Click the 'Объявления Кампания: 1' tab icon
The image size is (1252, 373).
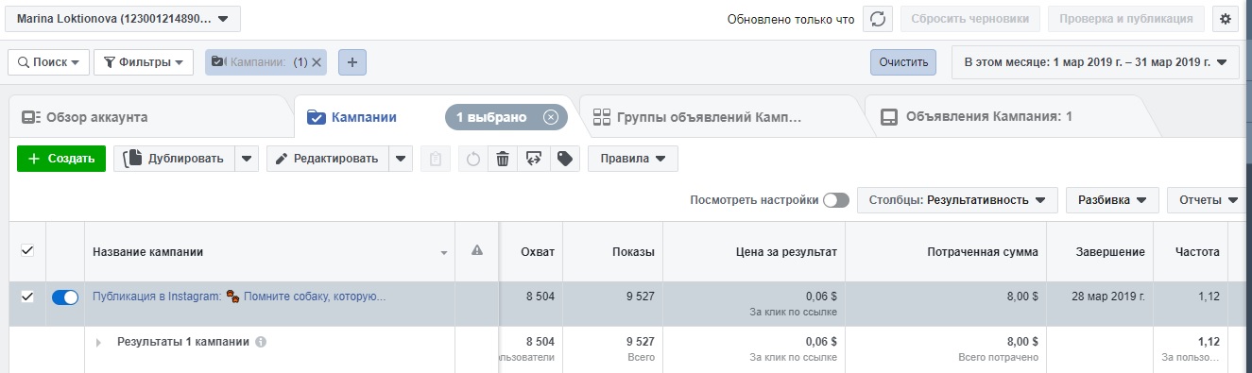click(x=888, y=117)
